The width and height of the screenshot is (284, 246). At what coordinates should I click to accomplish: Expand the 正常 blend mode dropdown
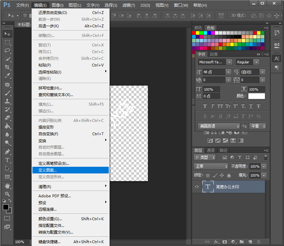[x=211, y=166]
